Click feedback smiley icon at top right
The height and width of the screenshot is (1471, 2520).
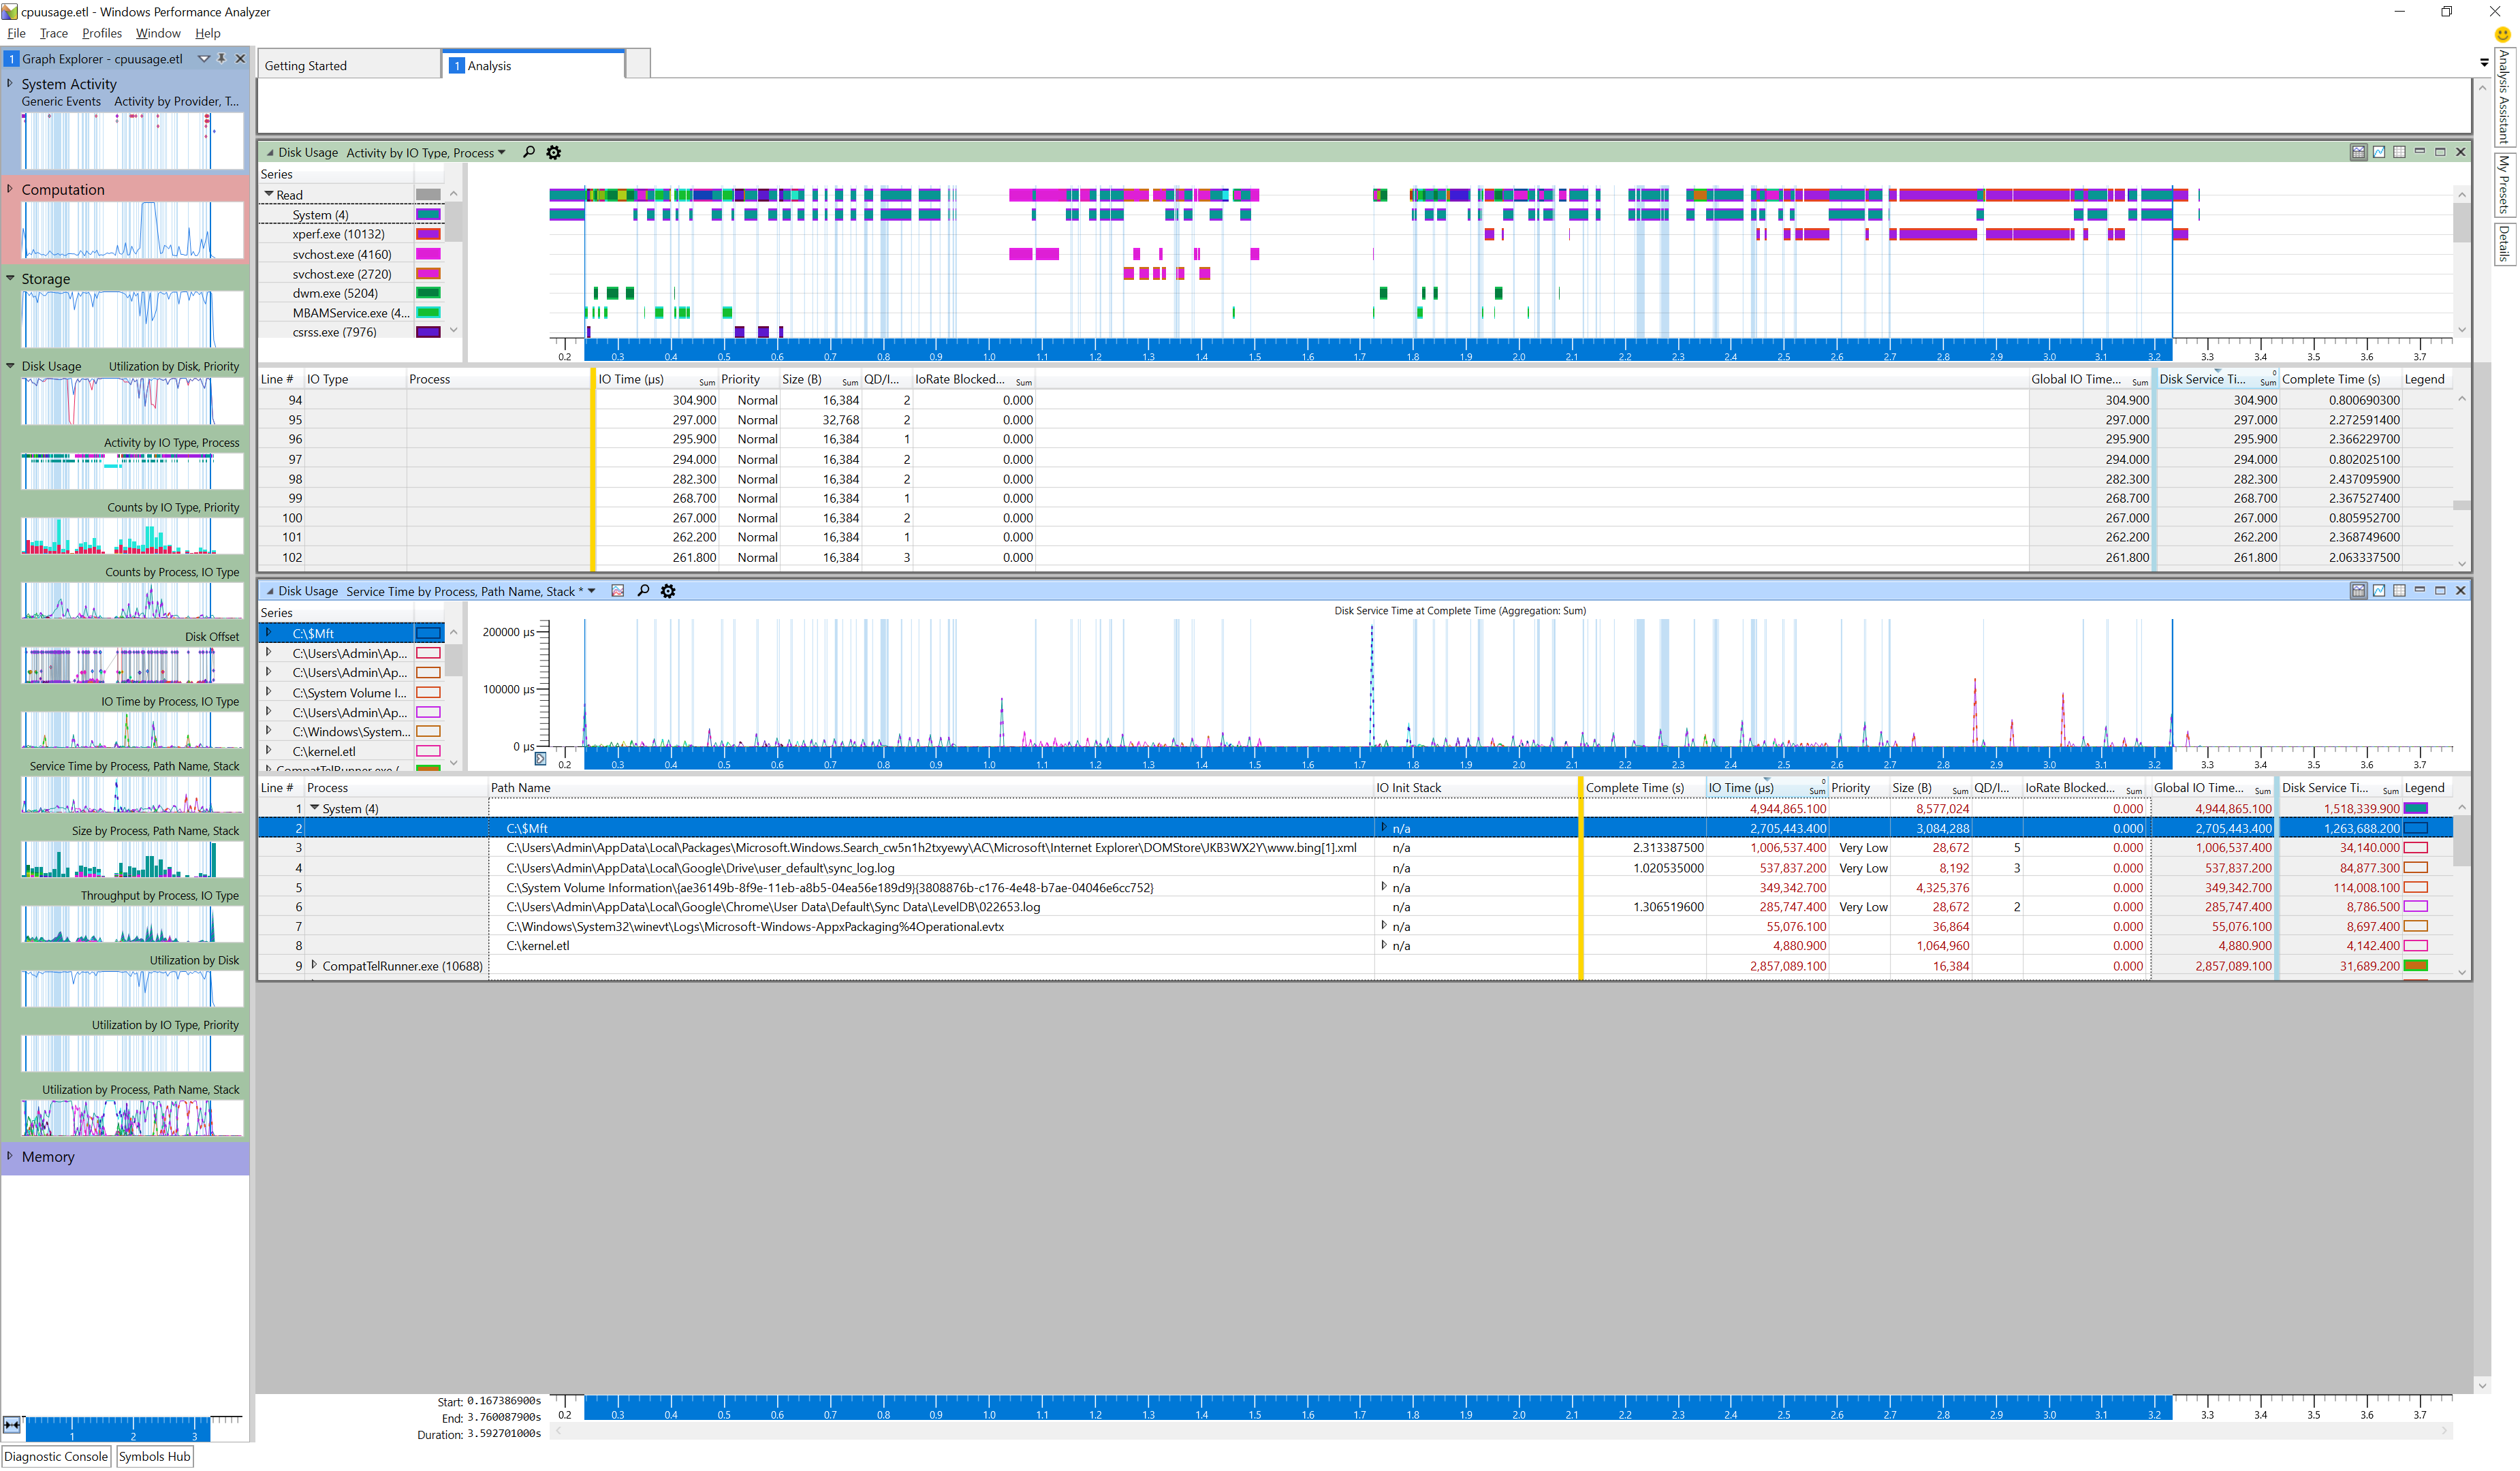tap(2503, 34)
